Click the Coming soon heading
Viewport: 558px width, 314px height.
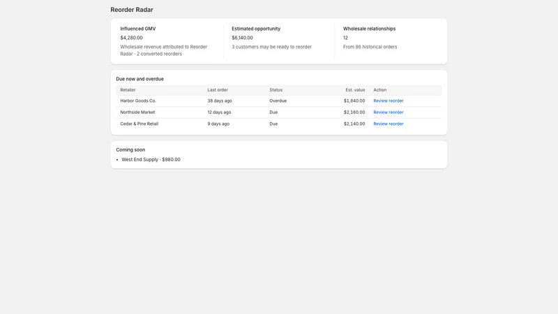pyautogui.click(x=130, y=150)
